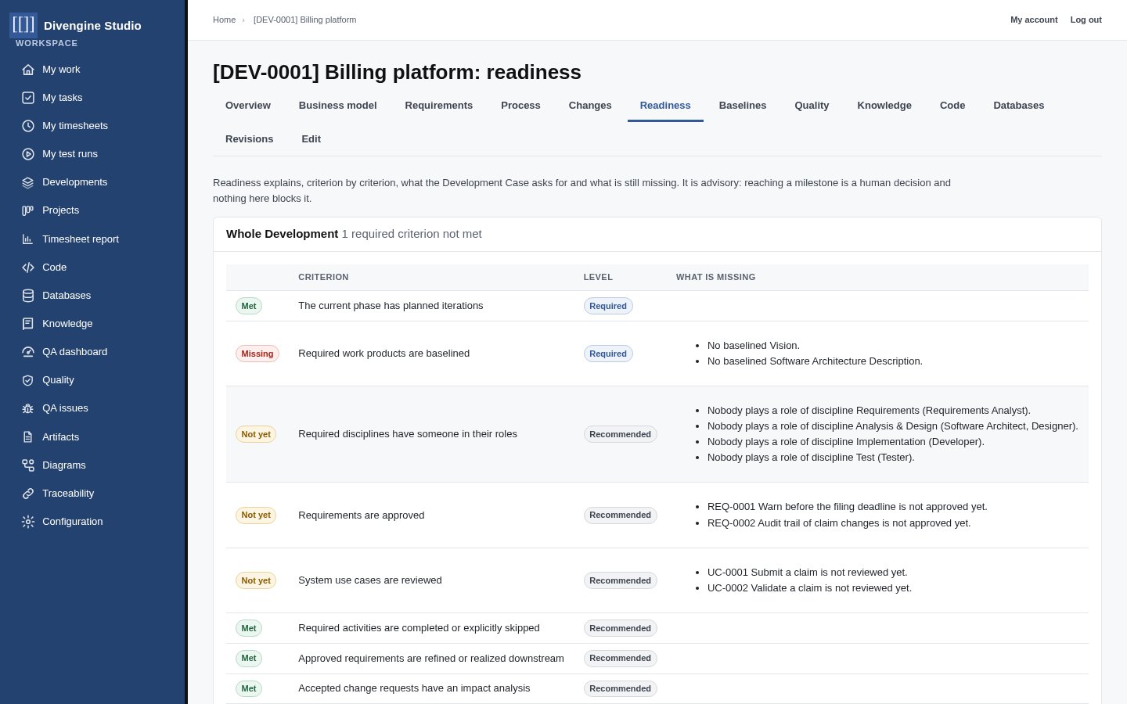Click the QA issues bug icon
The width and height of the screenshot is (1127, 704).
(x=28, y=408)
